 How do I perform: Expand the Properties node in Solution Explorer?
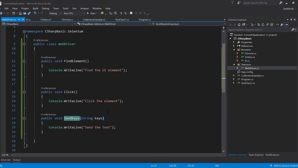[234, 42]
